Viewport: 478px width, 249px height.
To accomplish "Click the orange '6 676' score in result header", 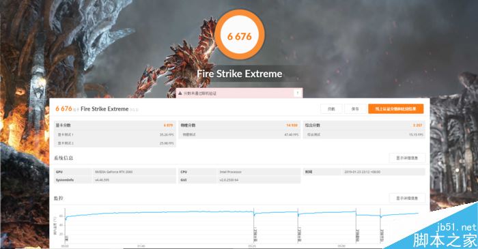I will (x=64, y=108).
